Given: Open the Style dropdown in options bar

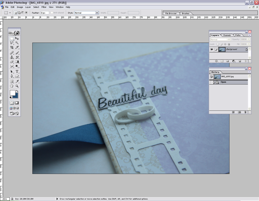Looking at the screenshot, I should coord(97,13).
